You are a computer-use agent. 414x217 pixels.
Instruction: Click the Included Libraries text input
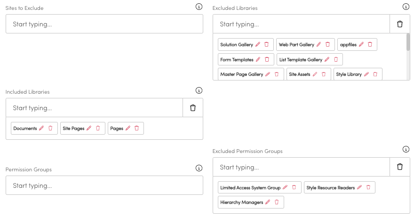(94, 108)
